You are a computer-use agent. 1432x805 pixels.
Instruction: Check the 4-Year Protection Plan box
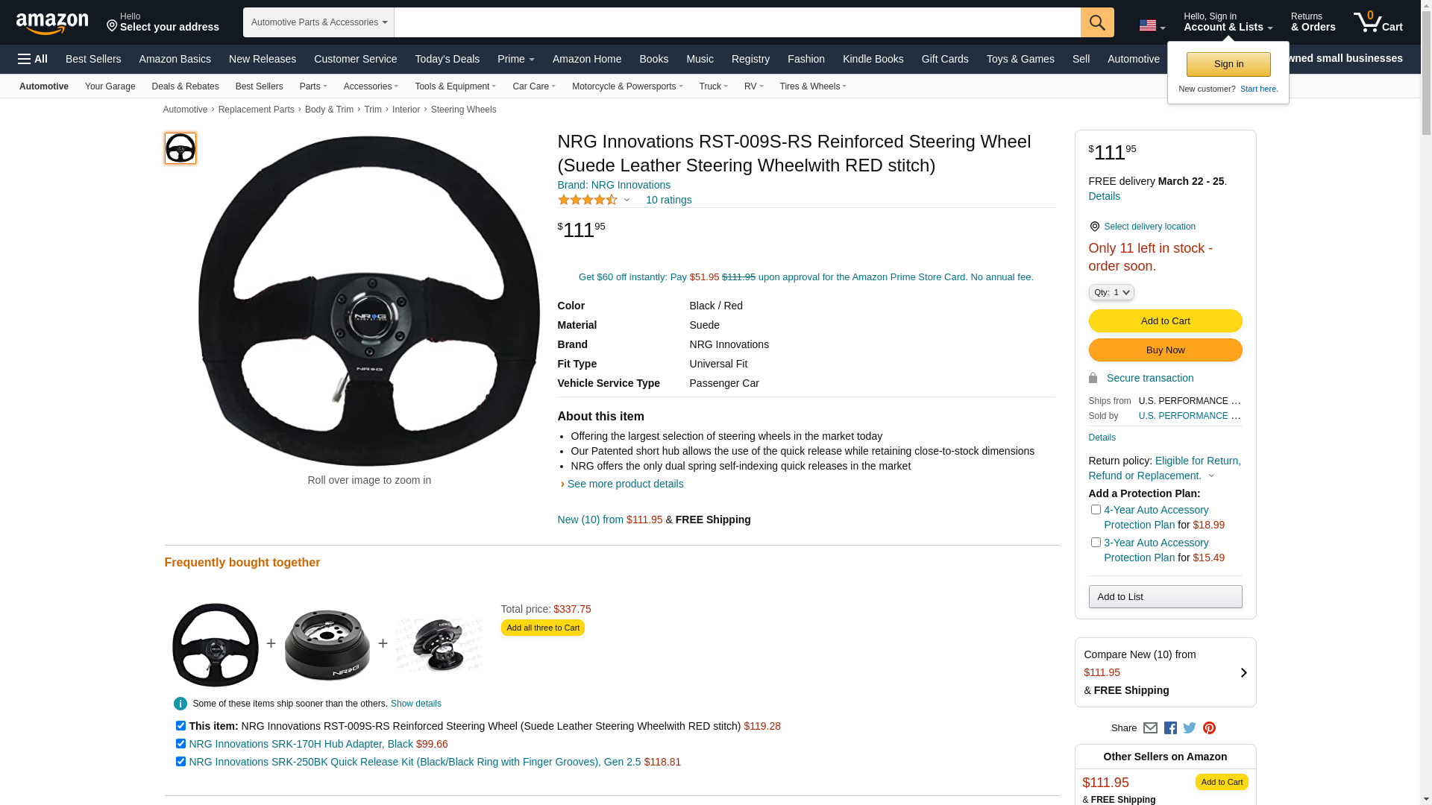click(x=1096, y=510)
